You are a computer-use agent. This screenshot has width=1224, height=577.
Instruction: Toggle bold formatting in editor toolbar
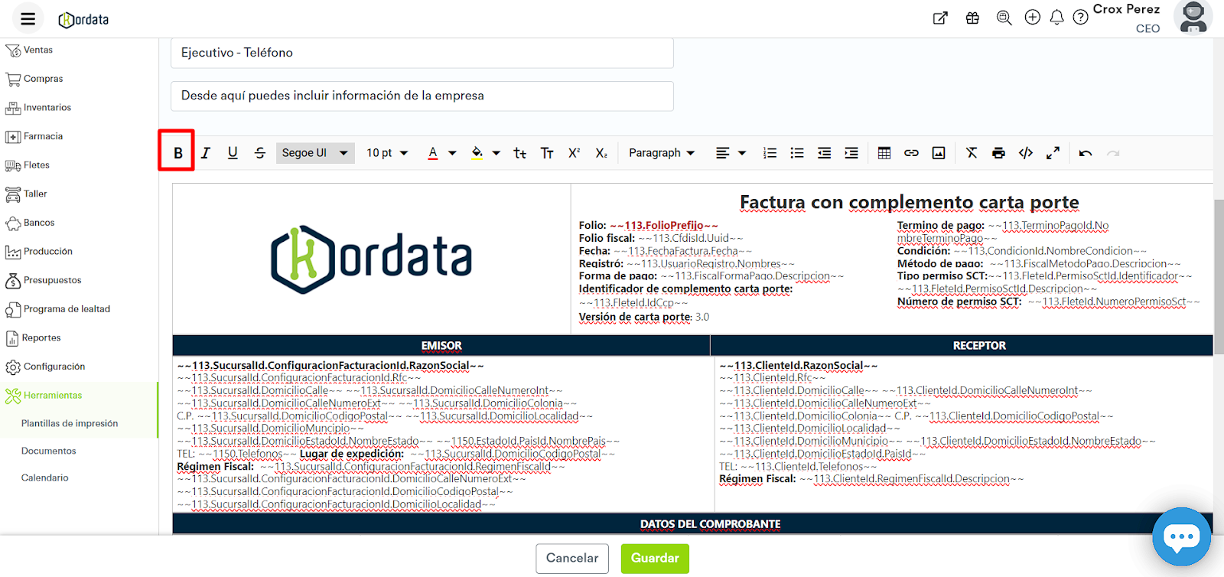pyautogui.click(x=177, y=153)
